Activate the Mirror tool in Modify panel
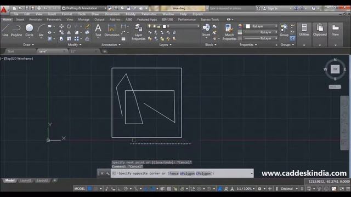Image resolution: width=351 pixels, height=197 pixels. (69, 33)
